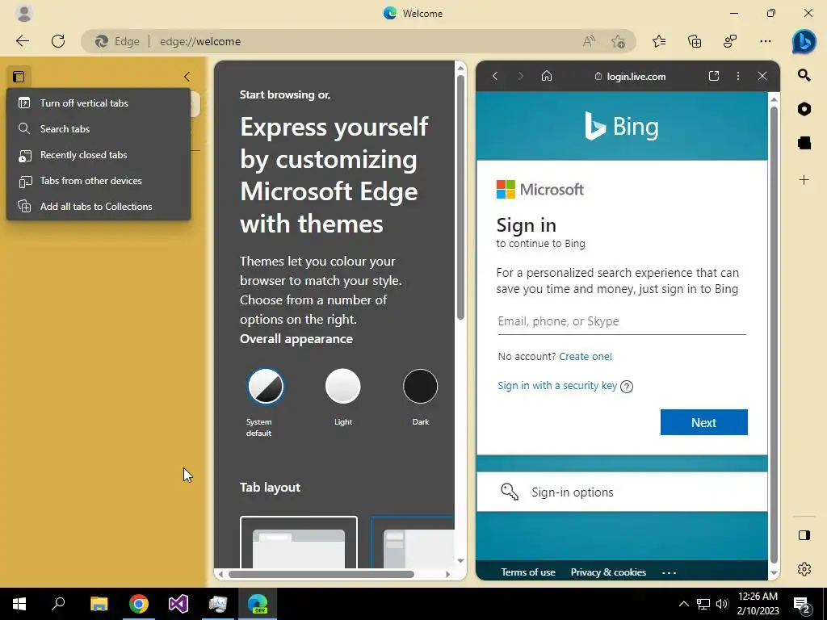This screenshot has height=620, width=827.
Task: Choose the vertical tab layout thumbnail
Action: 413,542
